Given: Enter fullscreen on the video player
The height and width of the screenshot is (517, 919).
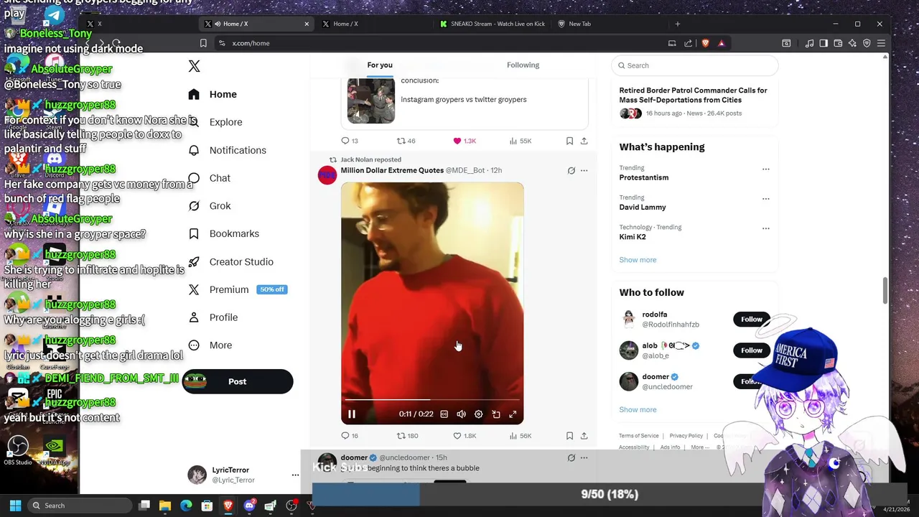Looking at the screenshot, I should pos(513,414).
